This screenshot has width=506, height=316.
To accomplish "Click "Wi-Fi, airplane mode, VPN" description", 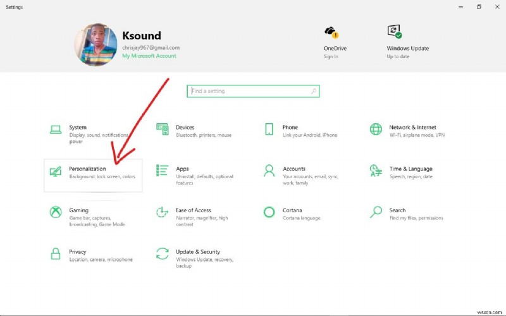I will (x=417, y=135).
